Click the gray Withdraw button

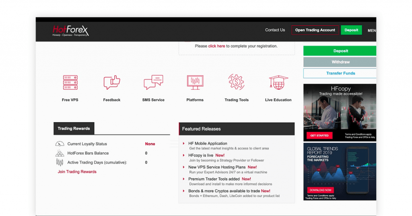coord(340,62)
